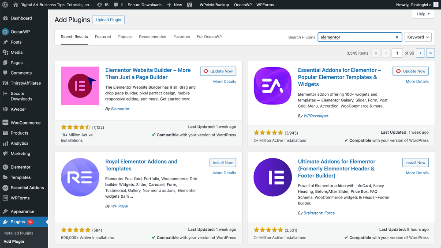Click the AWeber sidebar icon
The width and height of the screenshot is (441, 248).
tap(5, 109)
